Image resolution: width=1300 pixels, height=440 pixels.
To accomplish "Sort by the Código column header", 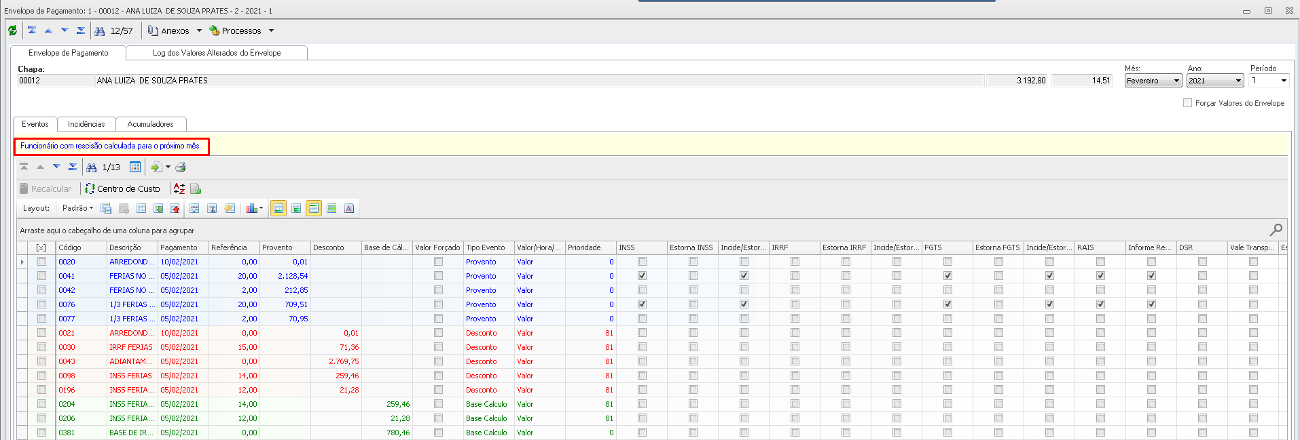I will (x=81, y=247).
